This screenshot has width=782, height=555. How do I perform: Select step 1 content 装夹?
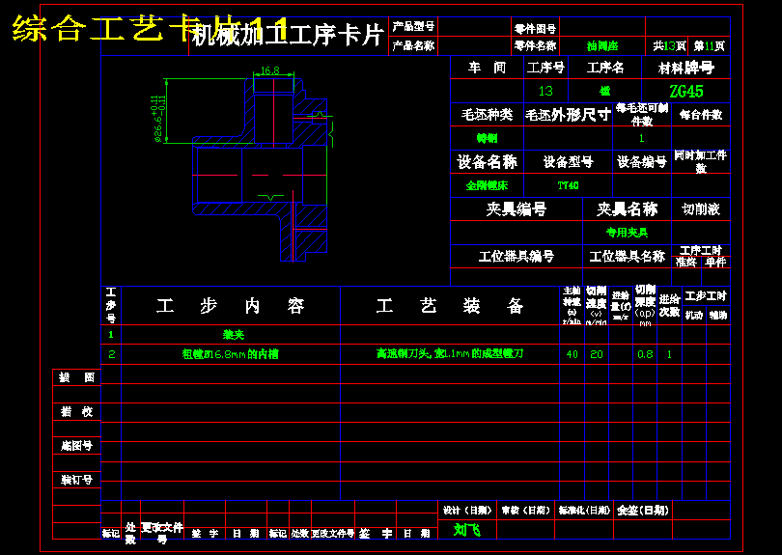click(234, 335)
